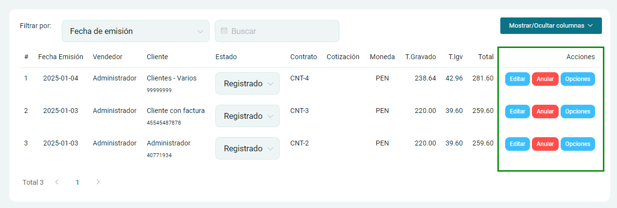Image resolution: width=617 pixels, height=208 pixels.
Task: Focus the Buscar search input
Action: pyautogui.click(x=282, y=31)
